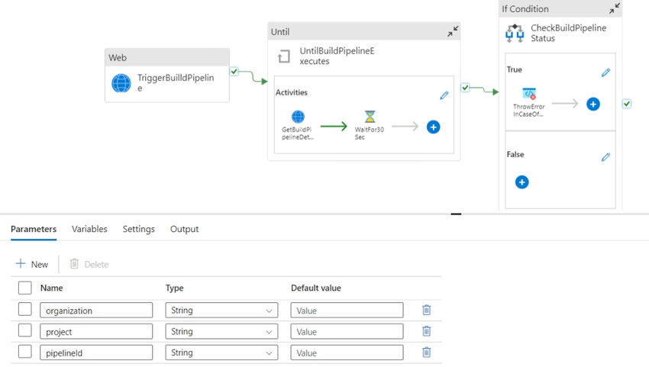Collapse the Until activity container
Screen dimensions: 649x367
[x=453, y=31]
